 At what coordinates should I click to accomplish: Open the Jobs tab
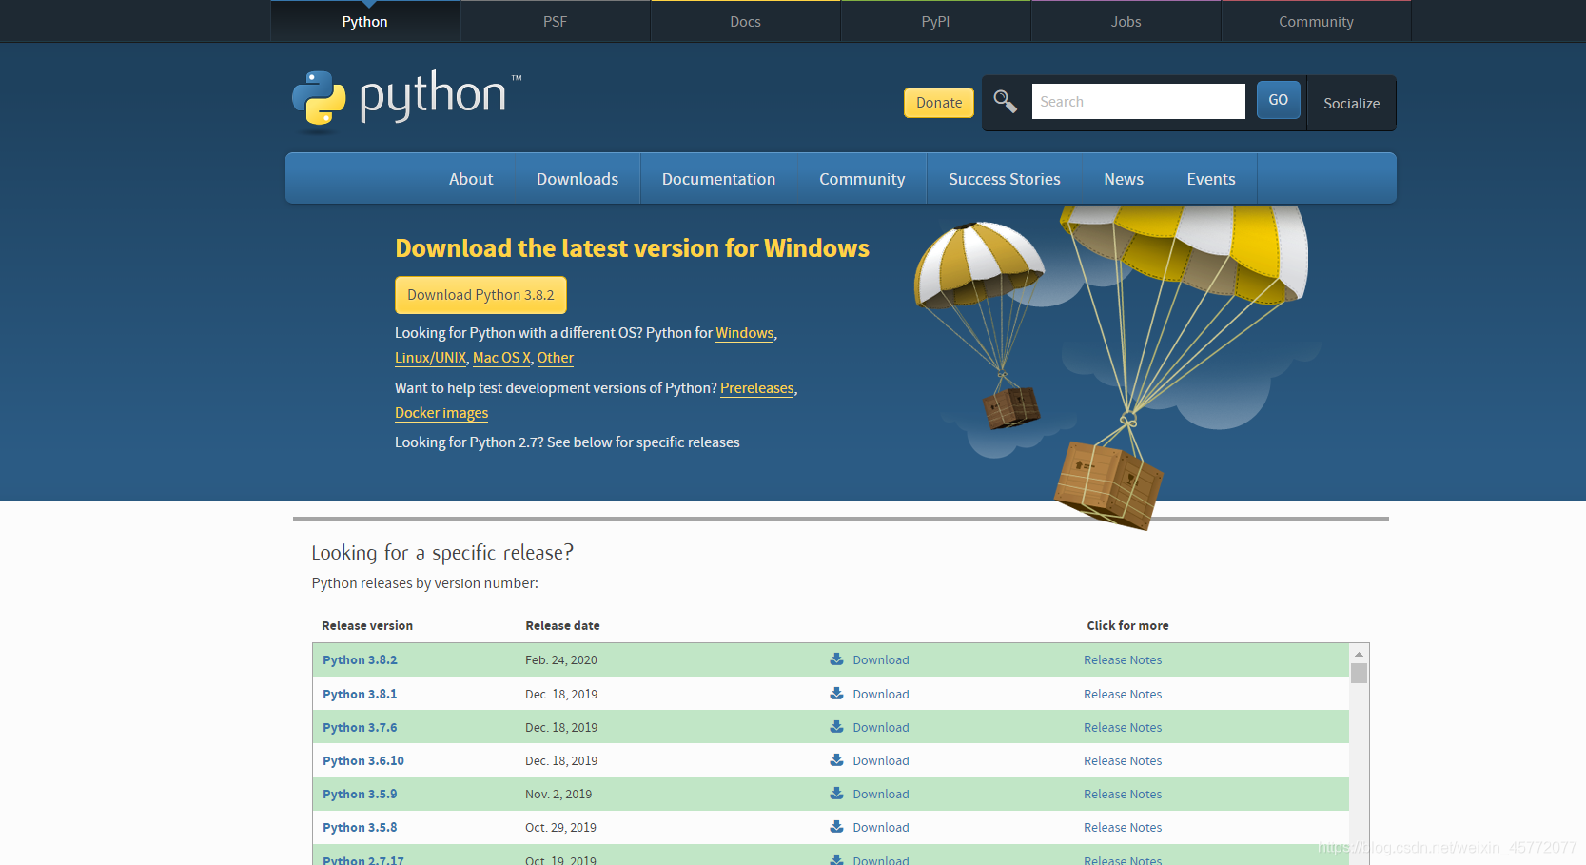click(x=1126, y=21)
